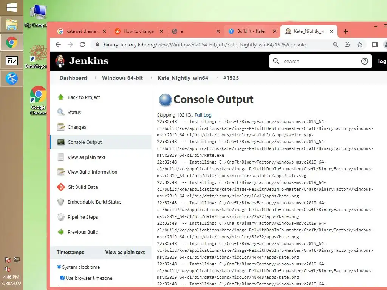387x290 pixels.
Task: Reload the page with the refresh icon
Action: click(x=82, y=45)
